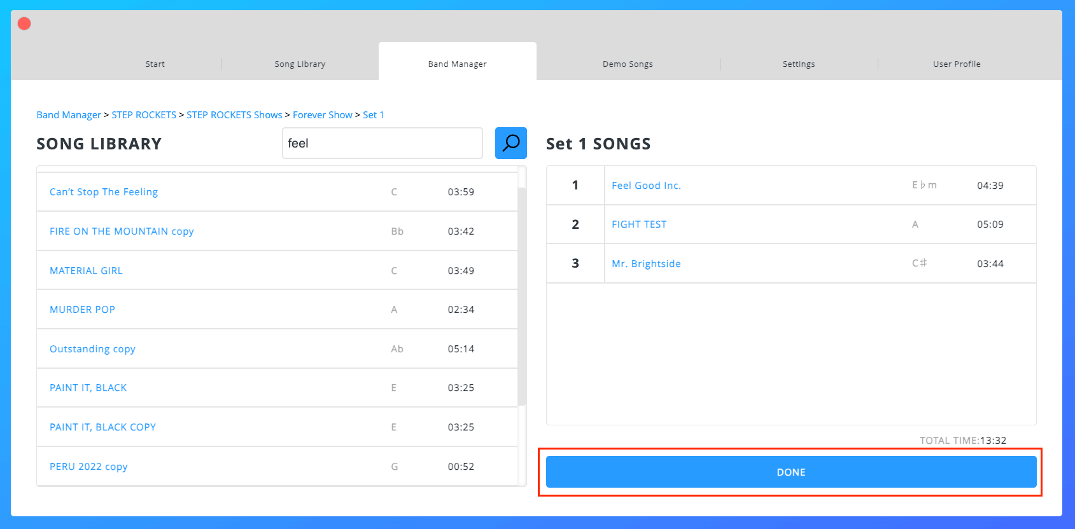Screen dimensions: 1075x529
Task: Open the User Profile tab
Action: [956, 64]
